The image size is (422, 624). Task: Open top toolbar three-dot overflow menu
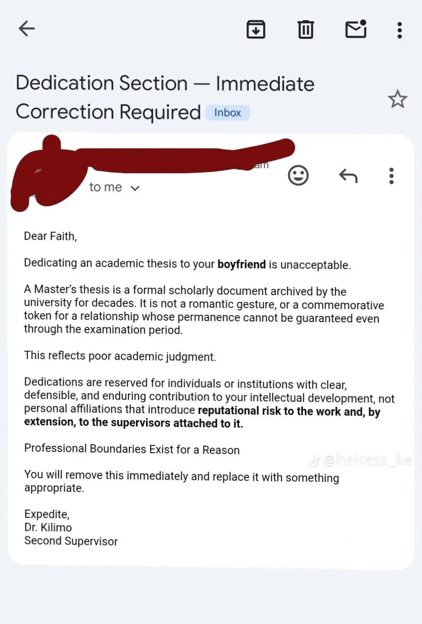[399, 30]
